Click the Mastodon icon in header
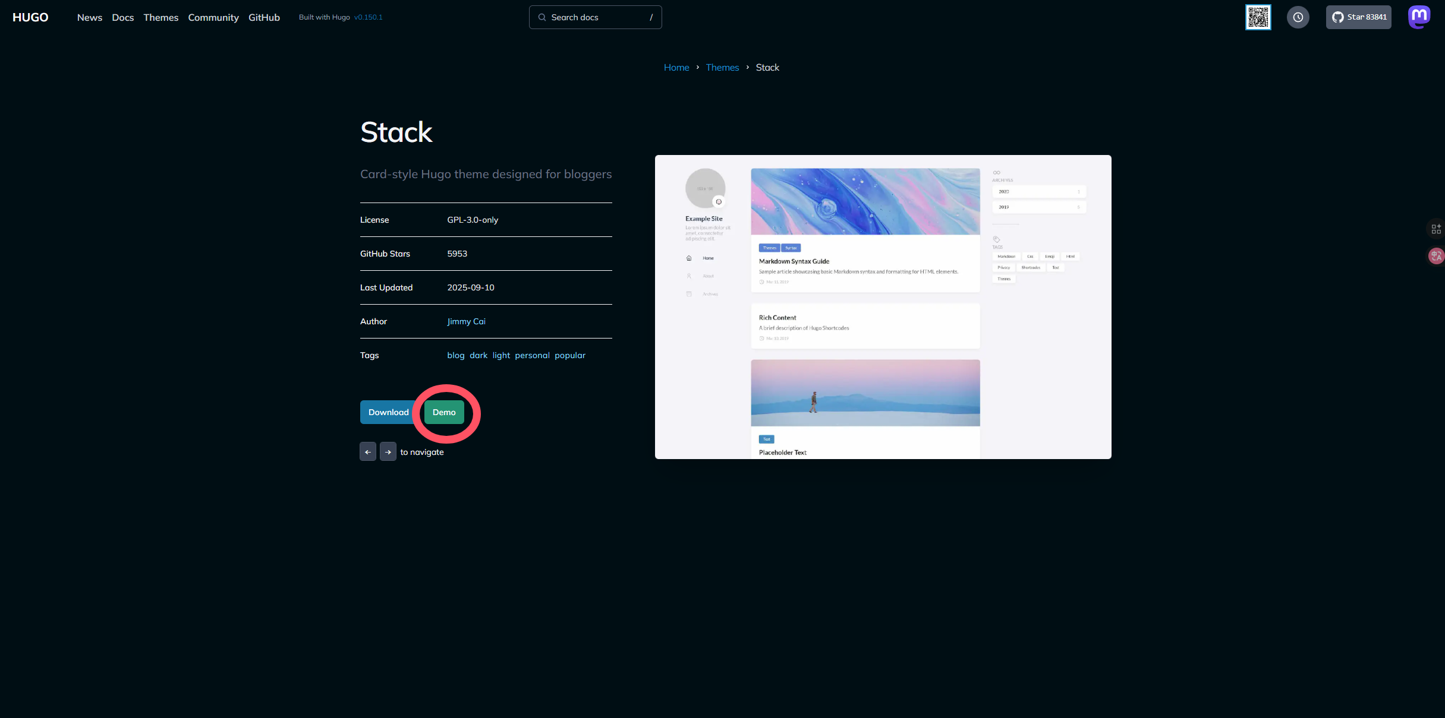 click(x=1419, y=17)
